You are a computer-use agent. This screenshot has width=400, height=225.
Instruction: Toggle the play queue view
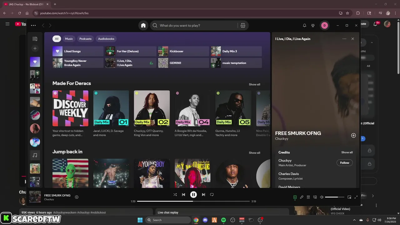[308, 197]
